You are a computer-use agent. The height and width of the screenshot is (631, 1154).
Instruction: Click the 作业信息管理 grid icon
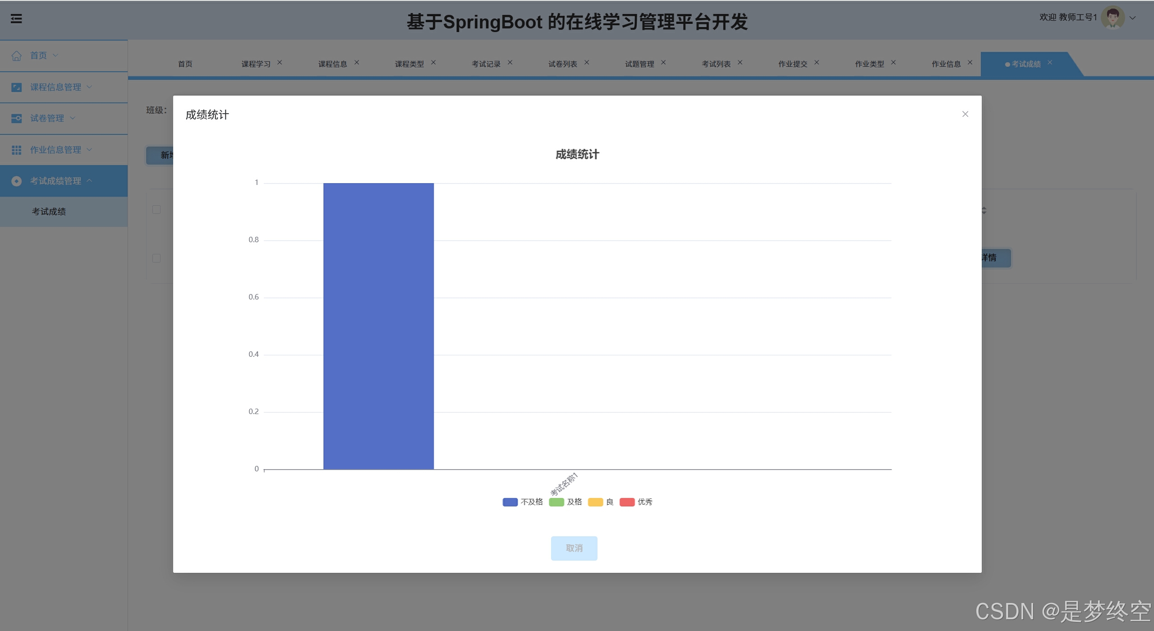tap(17, 150)
